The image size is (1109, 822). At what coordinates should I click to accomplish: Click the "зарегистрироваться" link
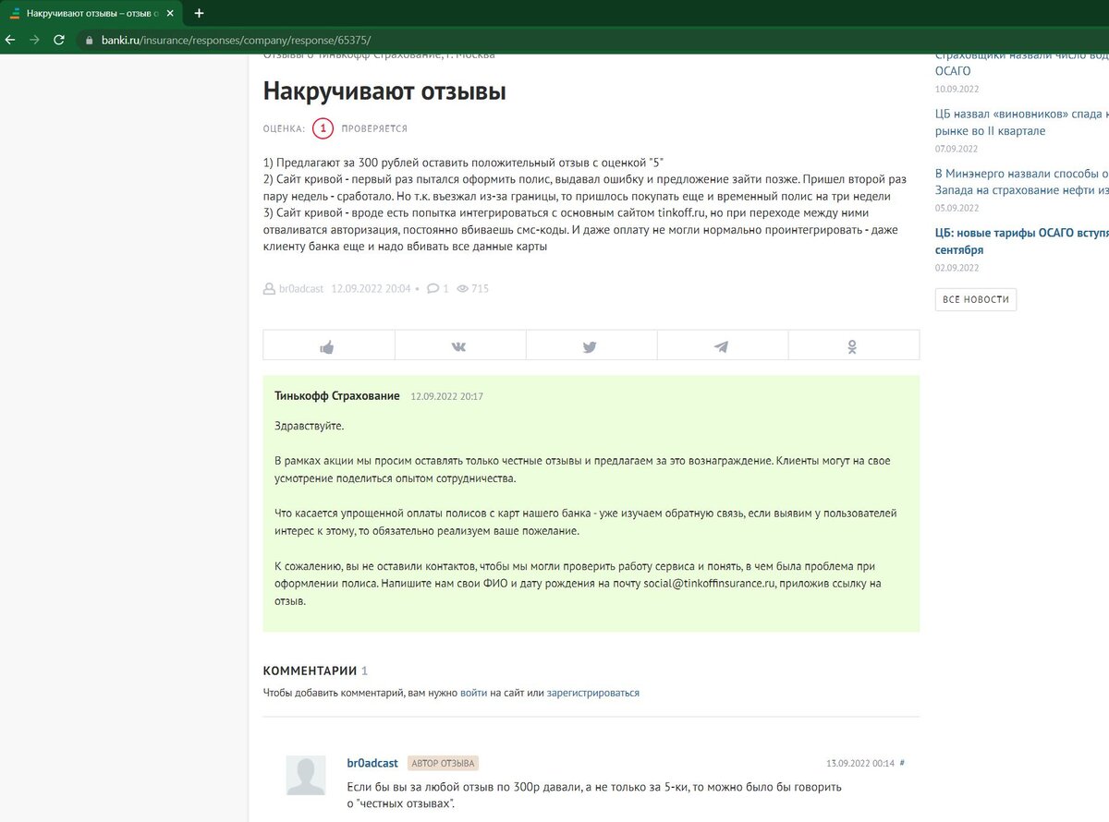593,693
